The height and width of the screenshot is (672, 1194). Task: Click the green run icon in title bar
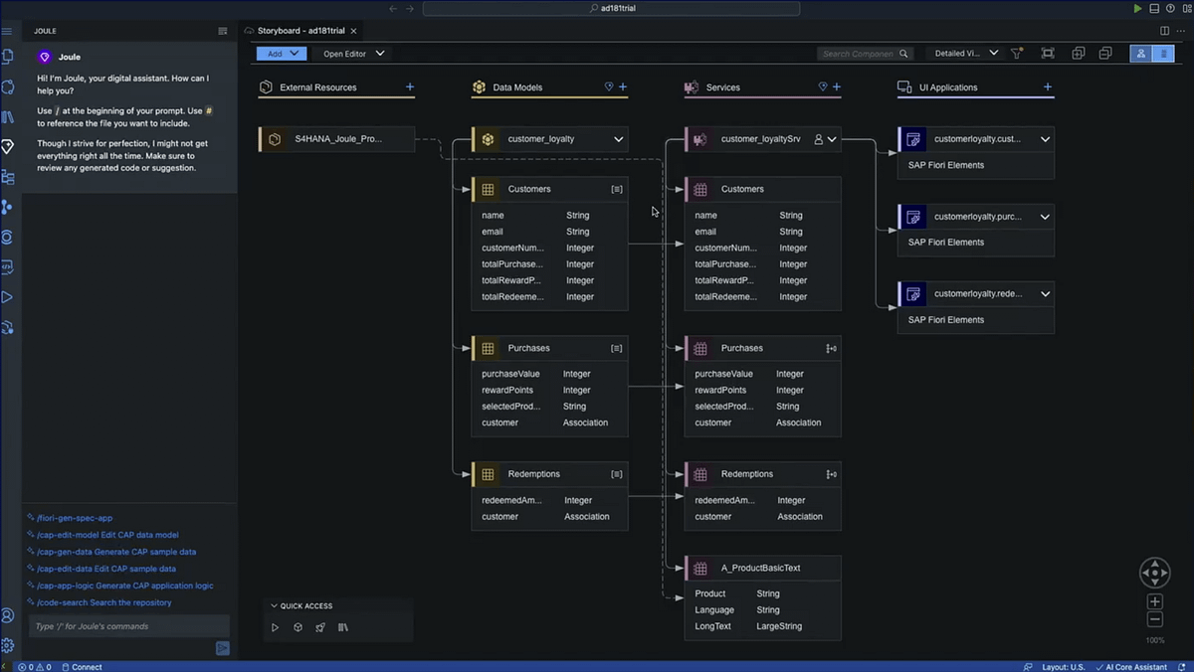[x=1138, y=8]
